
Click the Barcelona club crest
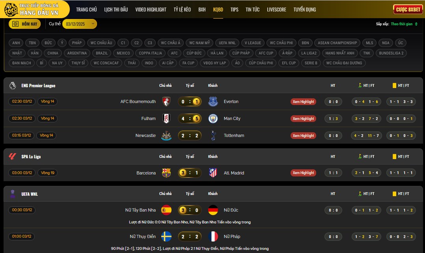point(166,173)
